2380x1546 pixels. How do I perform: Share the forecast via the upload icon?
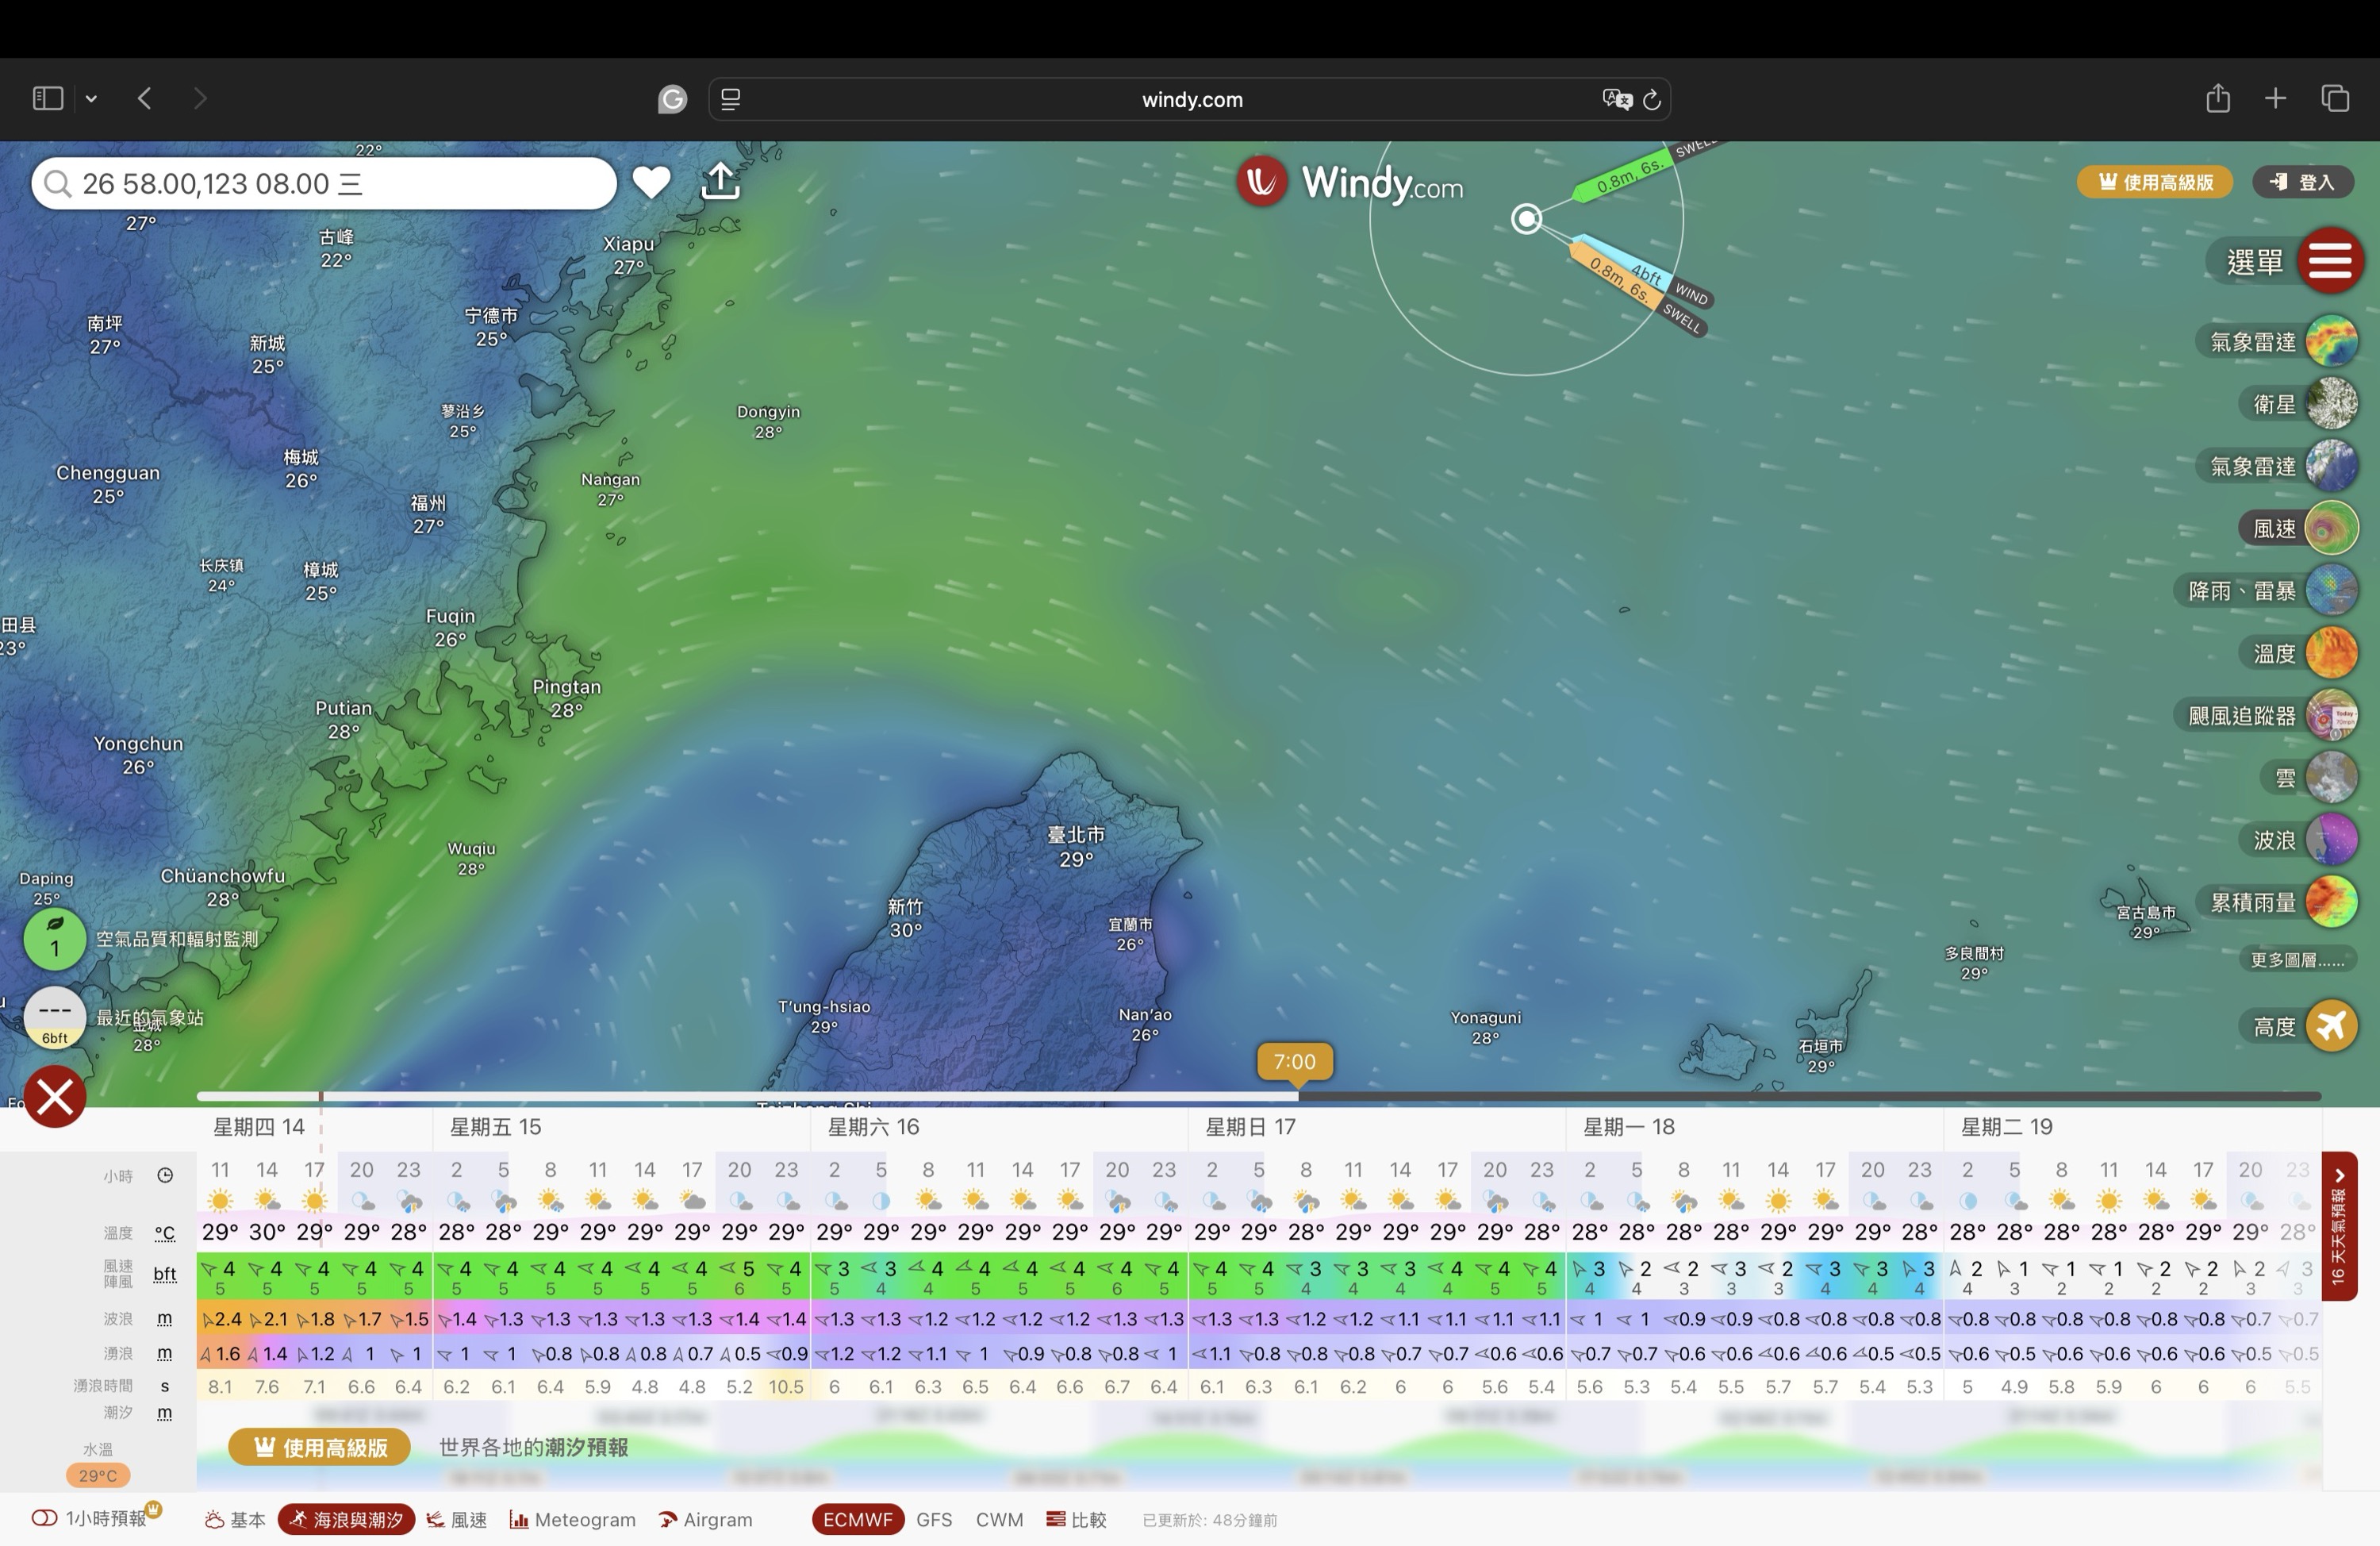pyautogui.click(x=720, y=182)
